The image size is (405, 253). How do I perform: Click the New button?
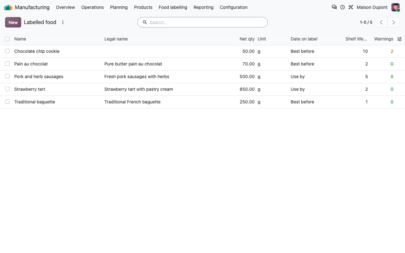[13, 22]
